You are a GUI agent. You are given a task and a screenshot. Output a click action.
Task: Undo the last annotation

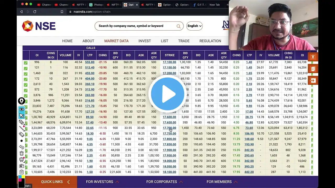[21, 147]
